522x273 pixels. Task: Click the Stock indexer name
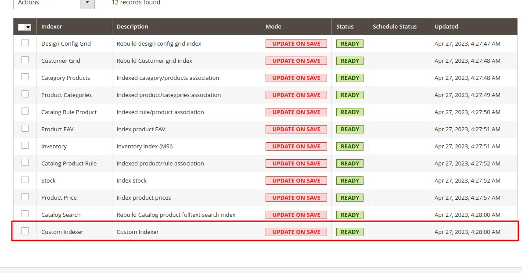point(48,180)
